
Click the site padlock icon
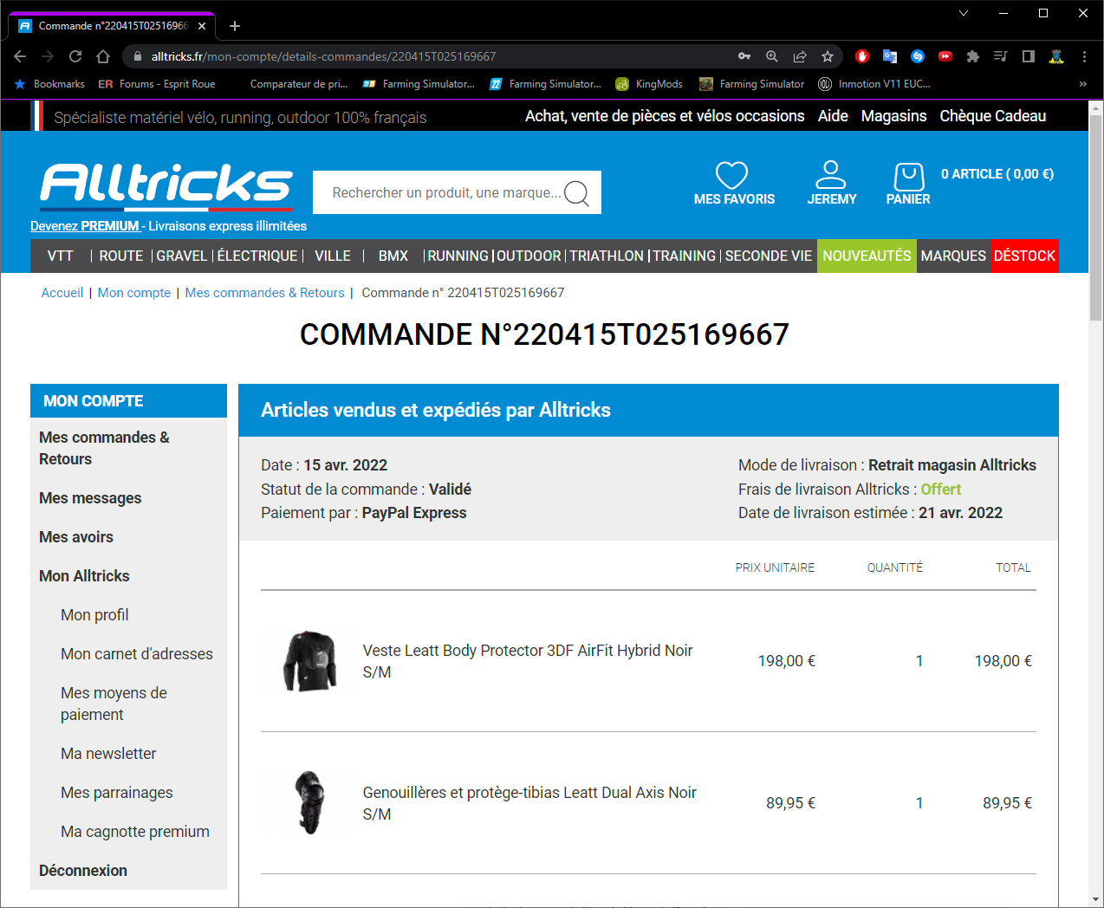[138, 56]
